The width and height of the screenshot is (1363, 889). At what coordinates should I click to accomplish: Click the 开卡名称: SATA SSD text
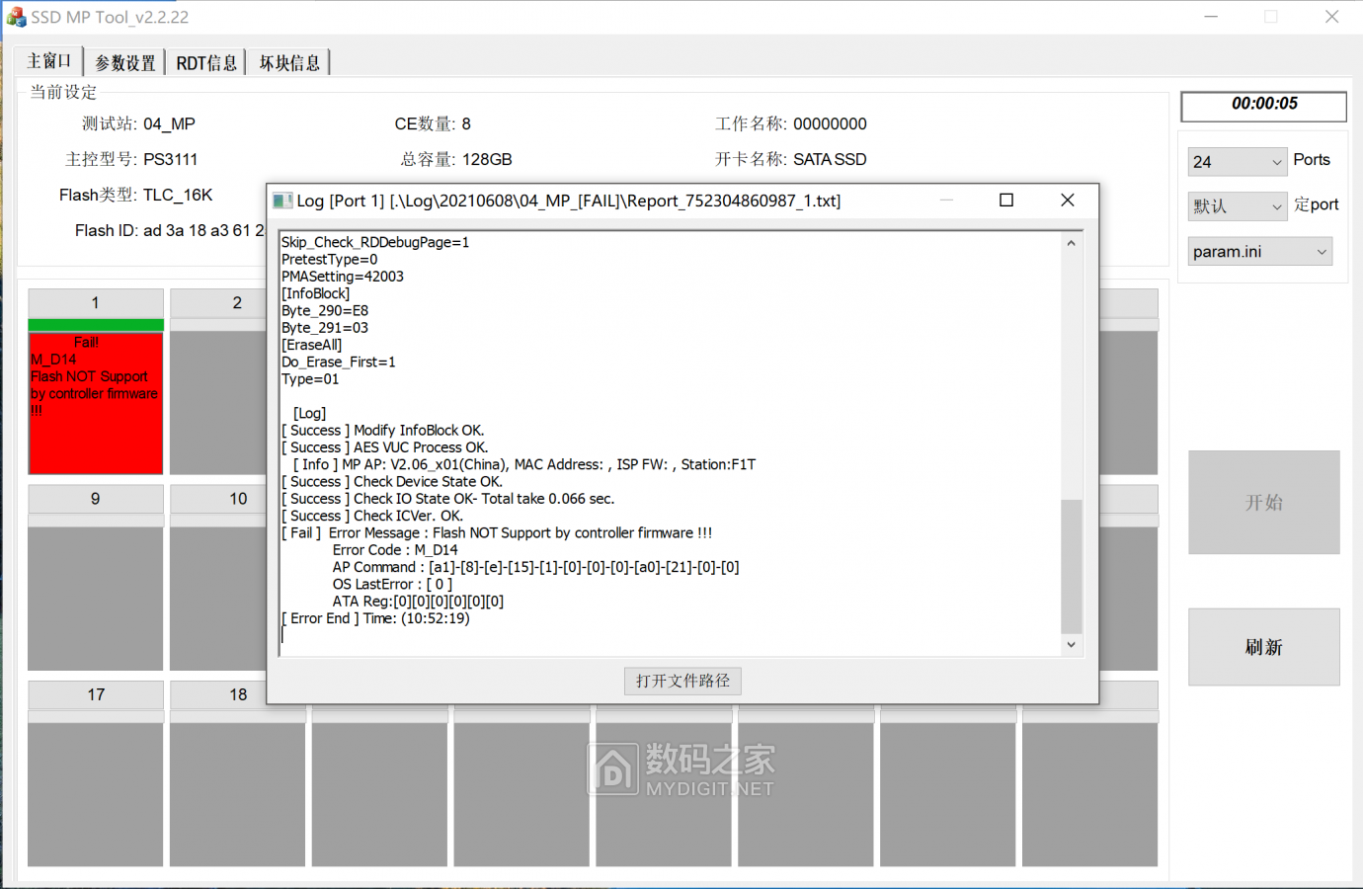click(x=791, y=159)
